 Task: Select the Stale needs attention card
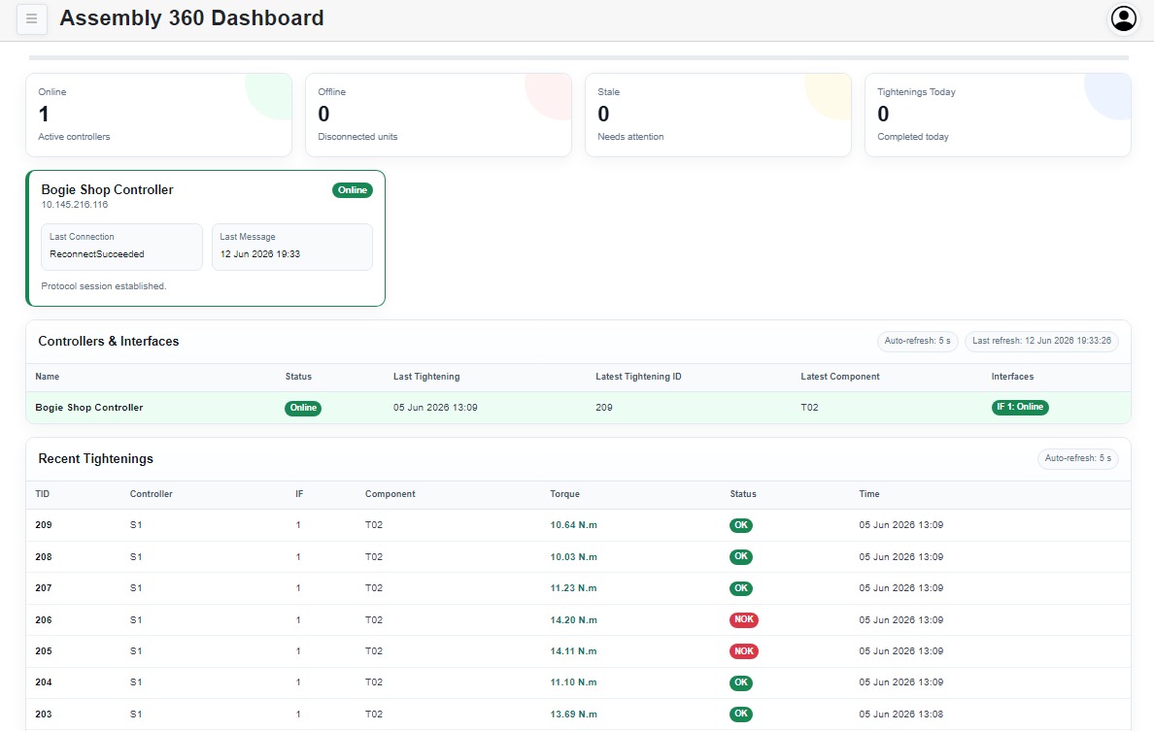click(718, 115)
